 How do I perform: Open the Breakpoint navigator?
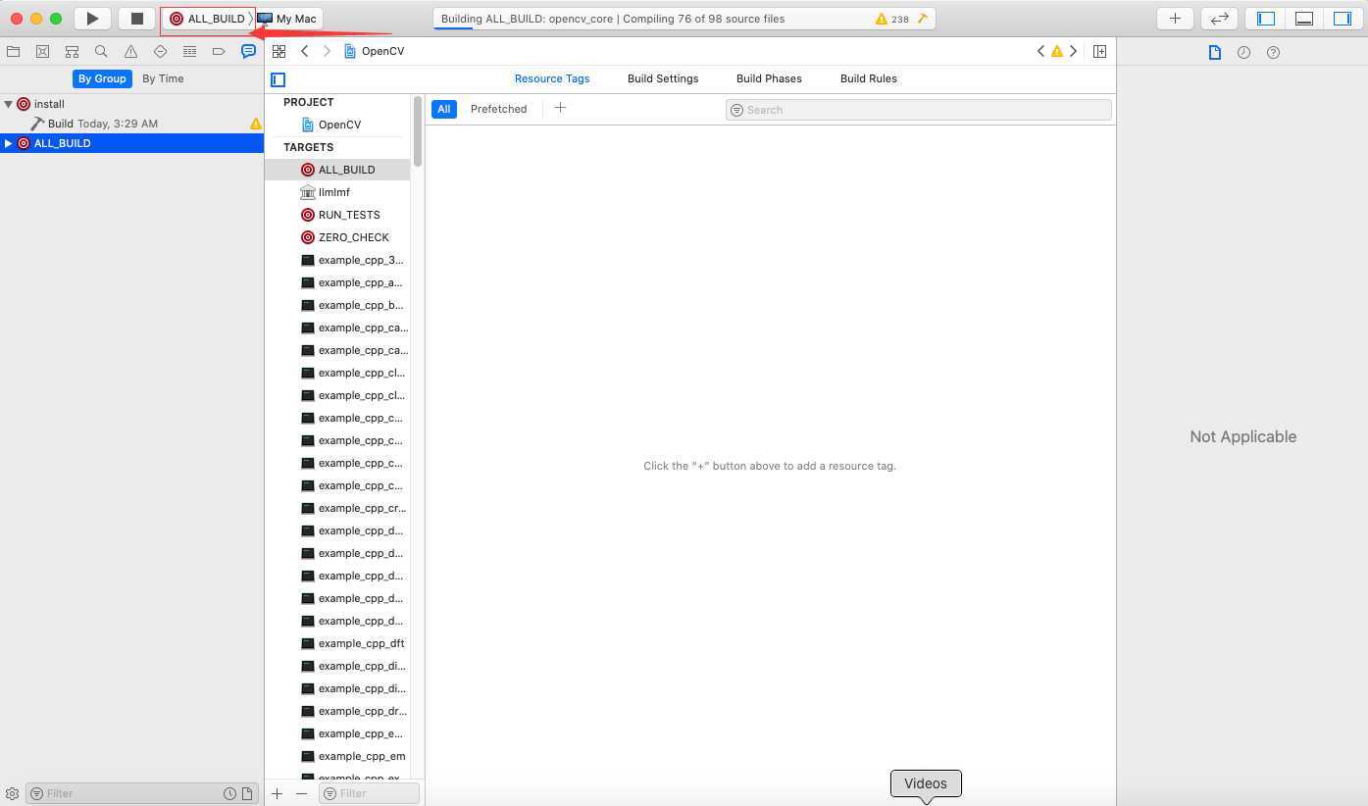(219, 51)
